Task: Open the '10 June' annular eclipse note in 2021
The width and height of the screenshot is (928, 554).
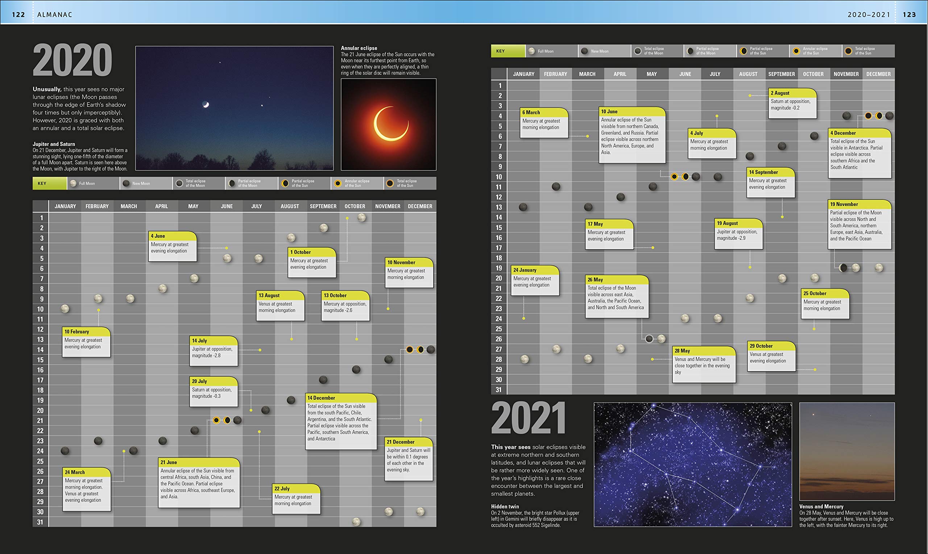Action: pos(632,135)
